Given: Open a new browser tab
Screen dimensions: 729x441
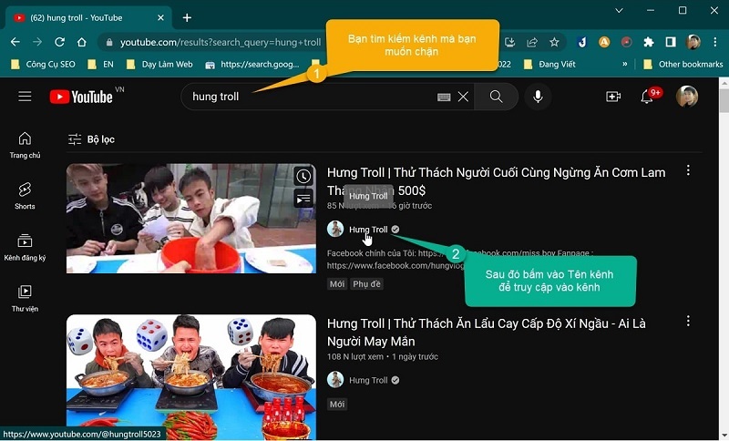Looking at the screenshot, I should (x=187, y=17).
